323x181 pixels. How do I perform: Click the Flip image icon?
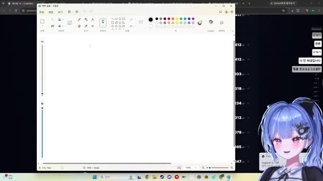coord(60,26)
